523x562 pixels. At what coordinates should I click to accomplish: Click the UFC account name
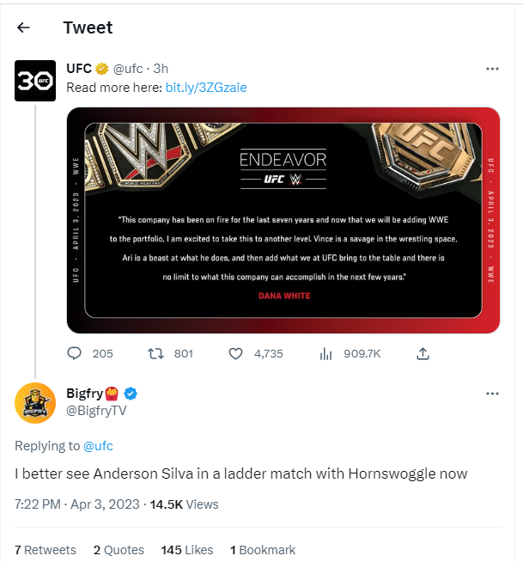click(79, 69)
